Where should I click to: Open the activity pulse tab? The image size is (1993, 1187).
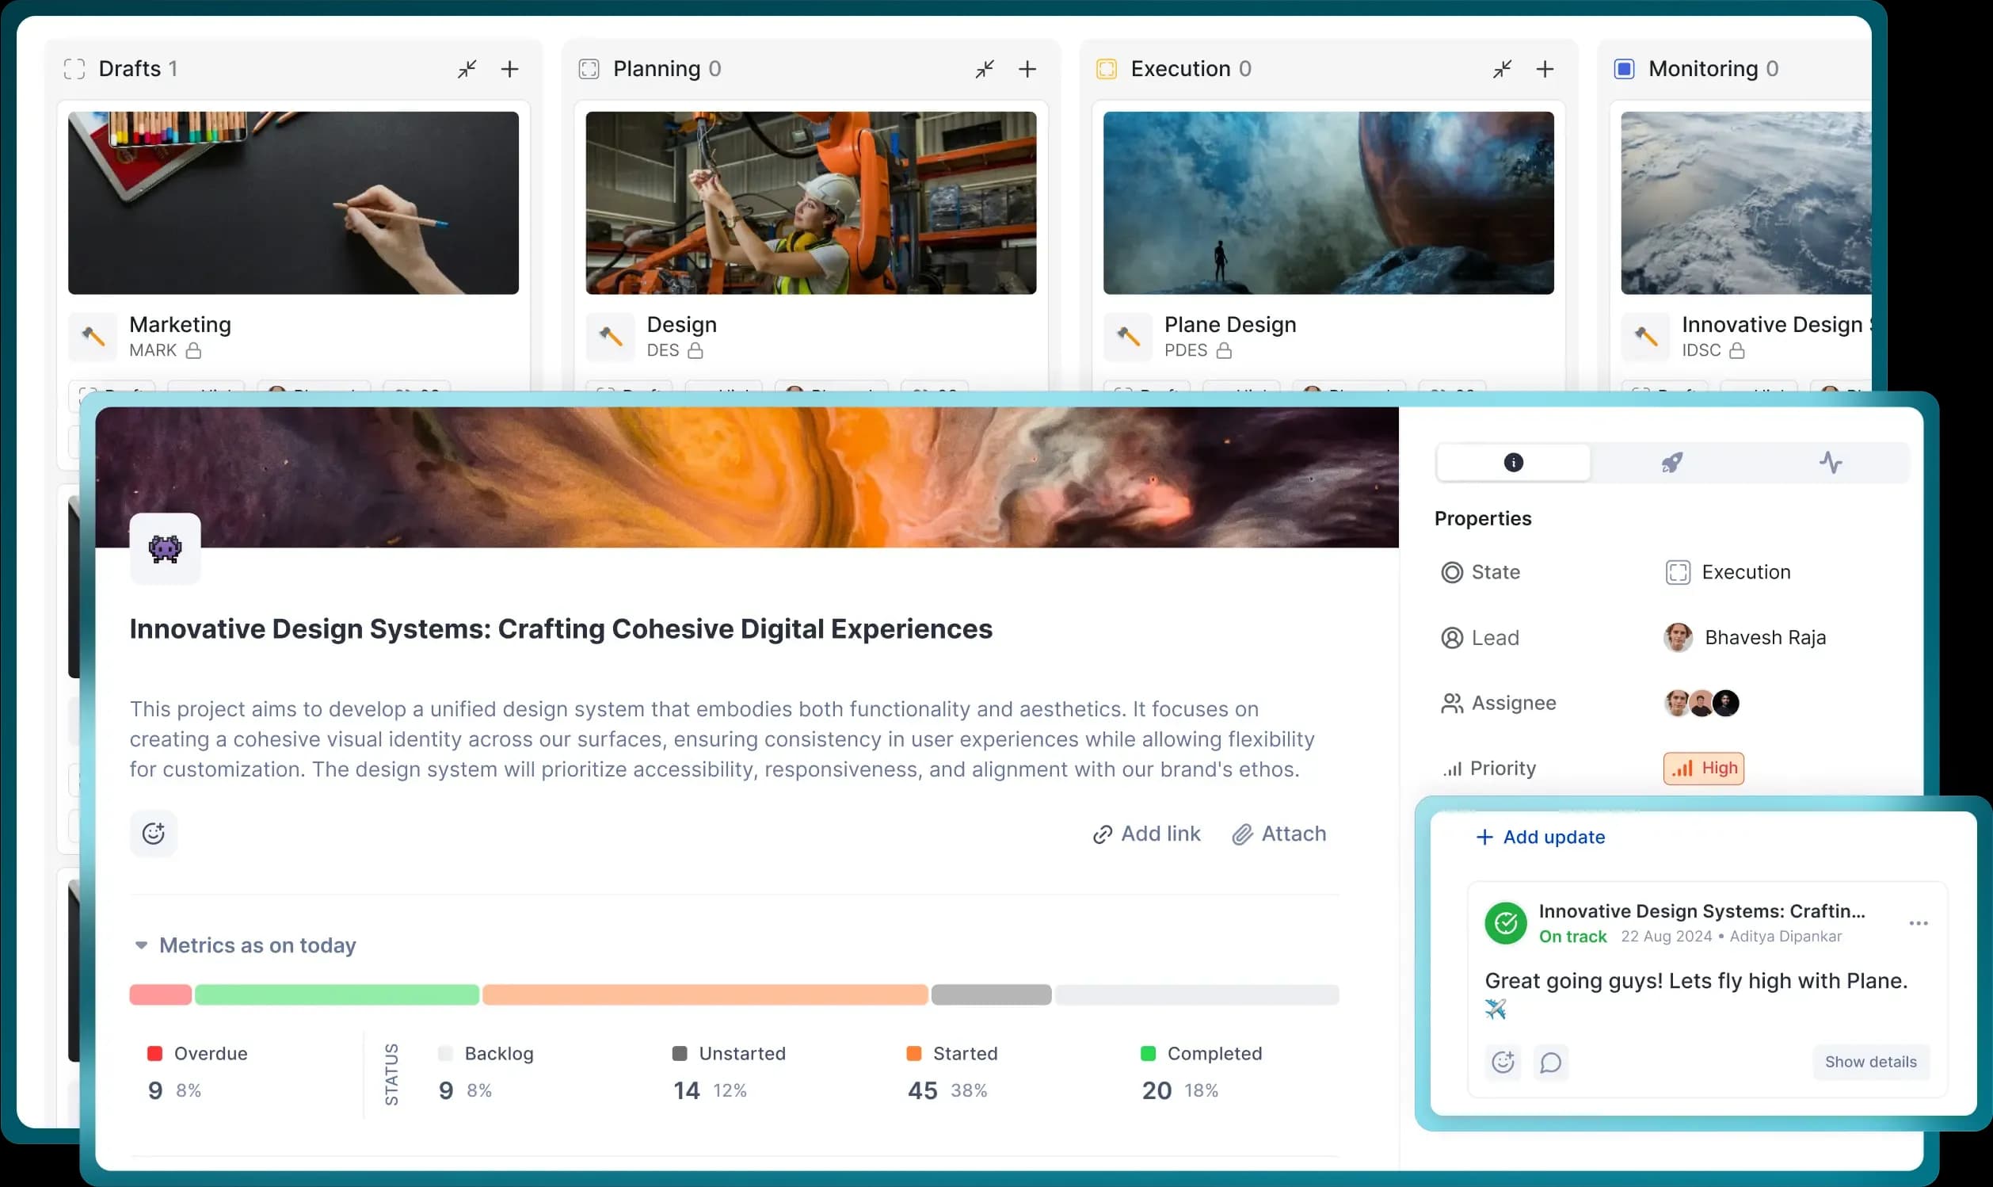(1830, 462)
